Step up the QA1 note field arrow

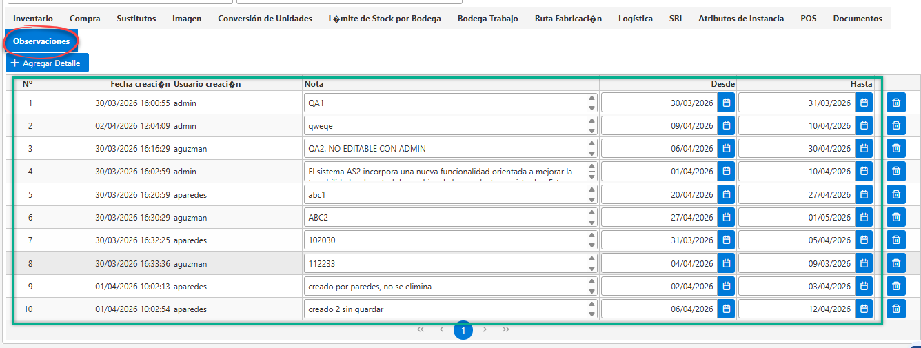coord(591,99)
